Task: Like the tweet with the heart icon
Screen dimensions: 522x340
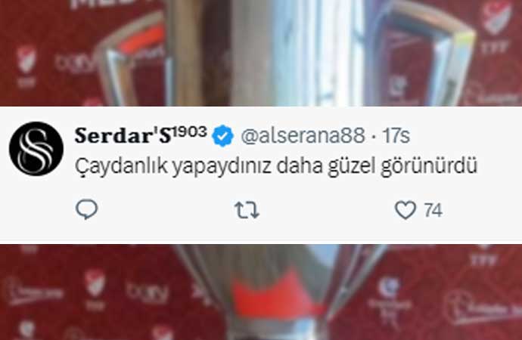Action: 405,210
